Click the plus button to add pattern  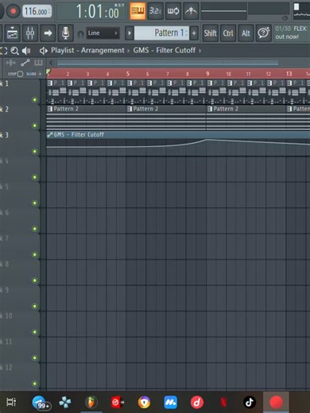[x=194, y=33]
